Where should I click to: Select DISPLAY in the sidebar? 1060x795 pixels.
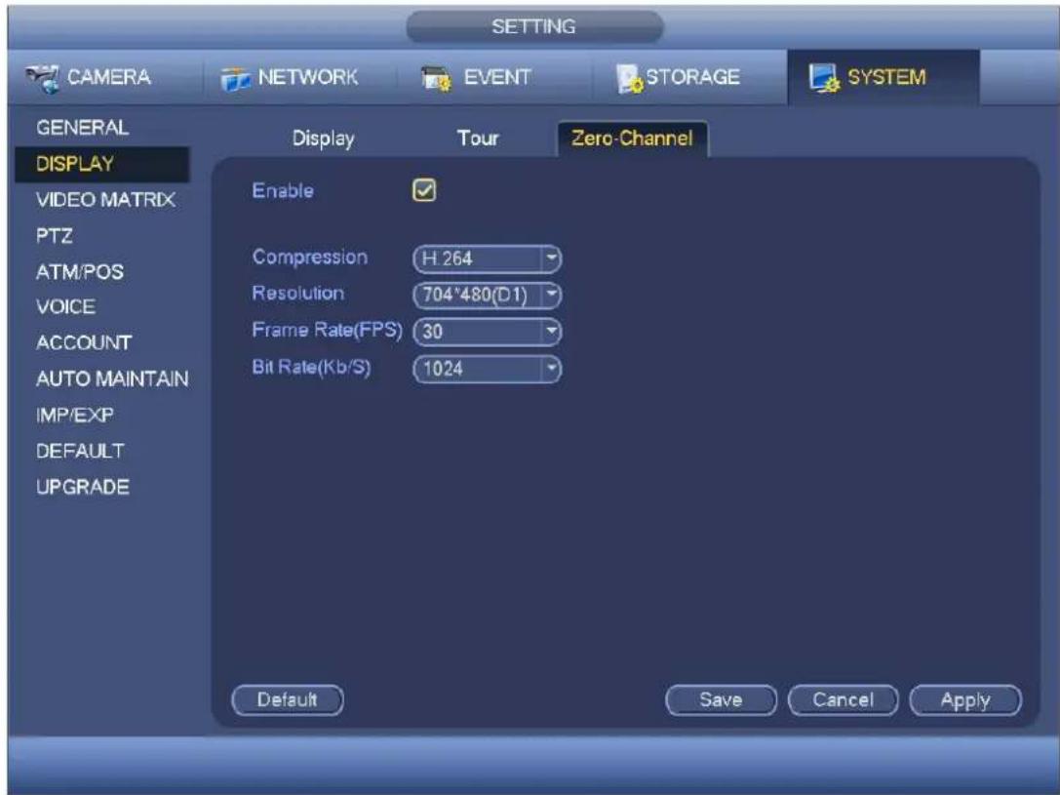[102, 164]
